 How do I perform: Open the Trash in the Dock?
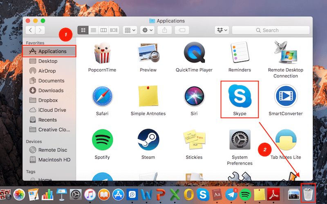point(308,195)
